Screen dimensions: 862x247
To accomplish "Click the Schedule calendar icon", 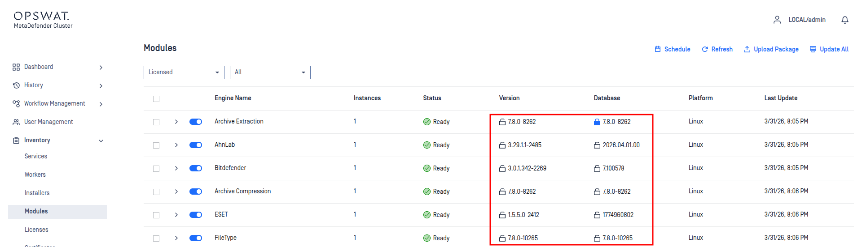I will pyautogui.click(x=658, y=49).
